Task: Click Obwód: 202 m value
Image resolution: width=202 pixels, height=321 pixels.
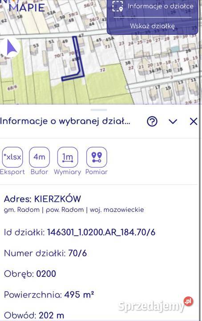Action: pyautogui.click(x=52, y=315)
